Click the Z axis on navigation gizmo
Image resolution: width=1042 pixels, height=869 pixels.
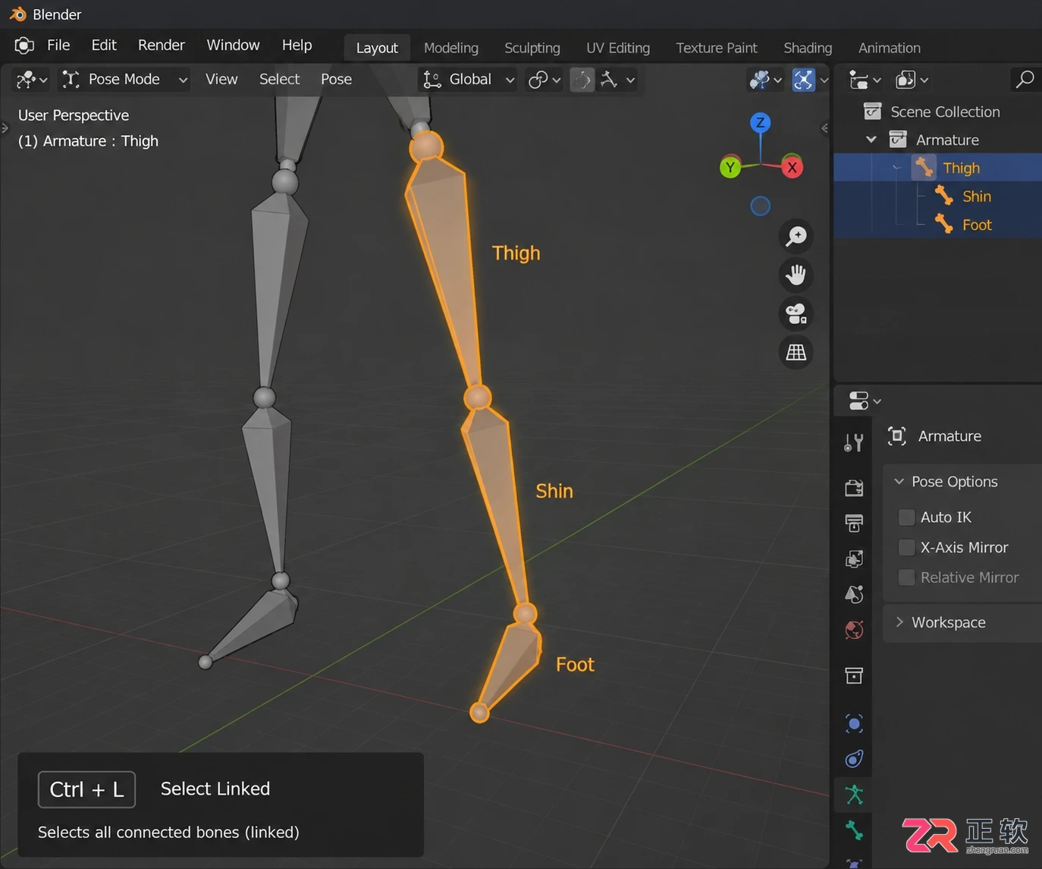click(x=760, y=122)
